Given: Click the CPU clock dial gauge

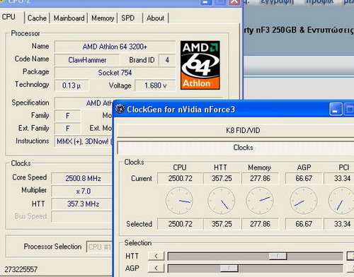Looking at the screenshot, I should pyautogui.click(x=179, y=201).
